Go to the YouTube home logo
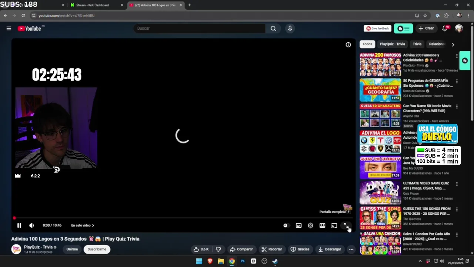Image resolution: width=474 pixels, height=267 pixels. pyautogui.click(x=30, y=28)
